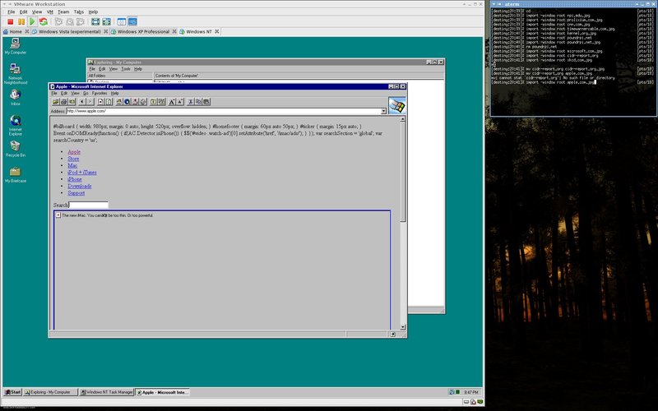The image size is (658, 411).
Task: Click the Take Snapshot icon in VMware toolbar
Action: [x=58, y=21]
